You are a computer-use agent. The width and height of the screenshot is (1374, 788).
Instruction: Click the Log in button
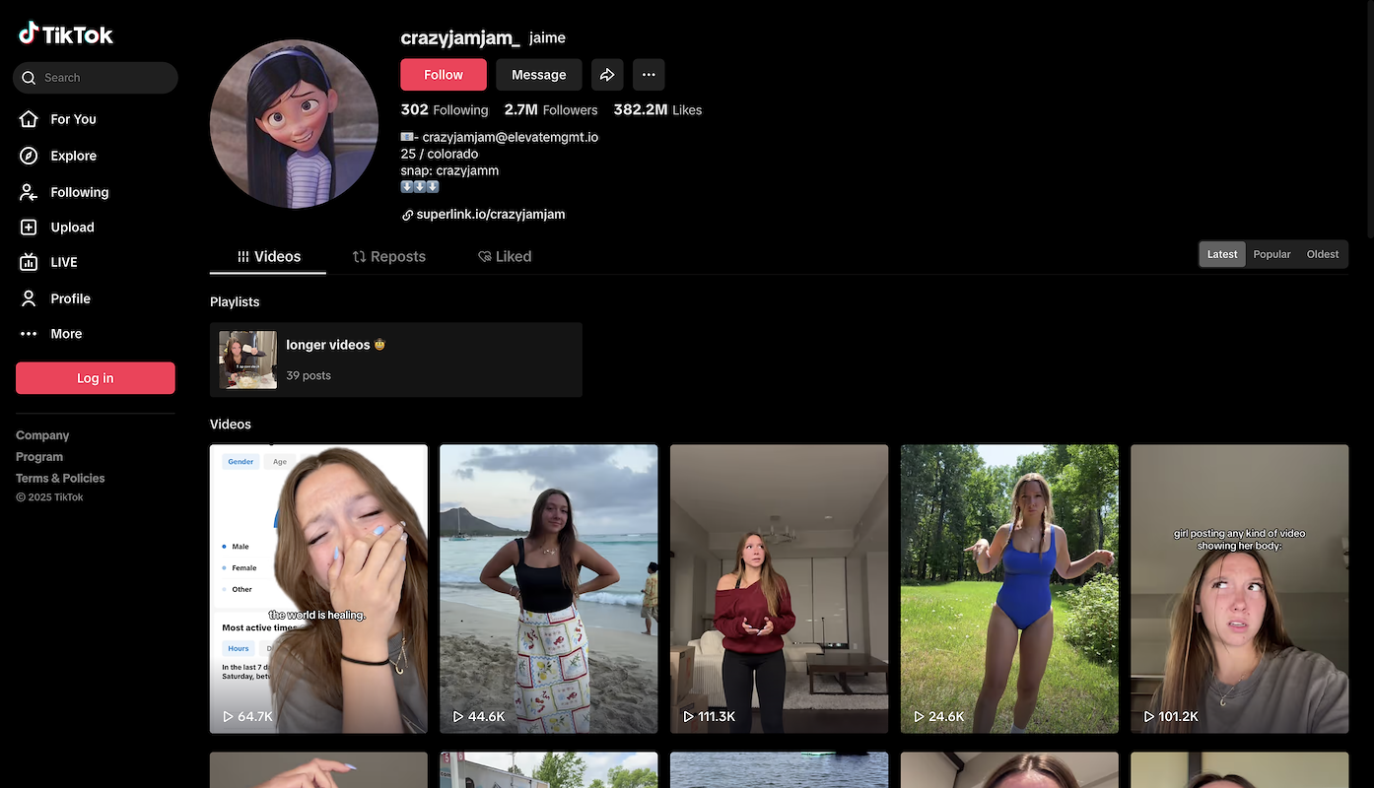tap(96, 378)
